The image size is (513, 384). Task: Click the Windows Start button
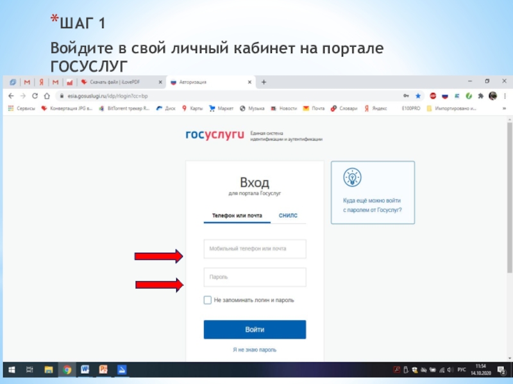(x=11, y=370)
